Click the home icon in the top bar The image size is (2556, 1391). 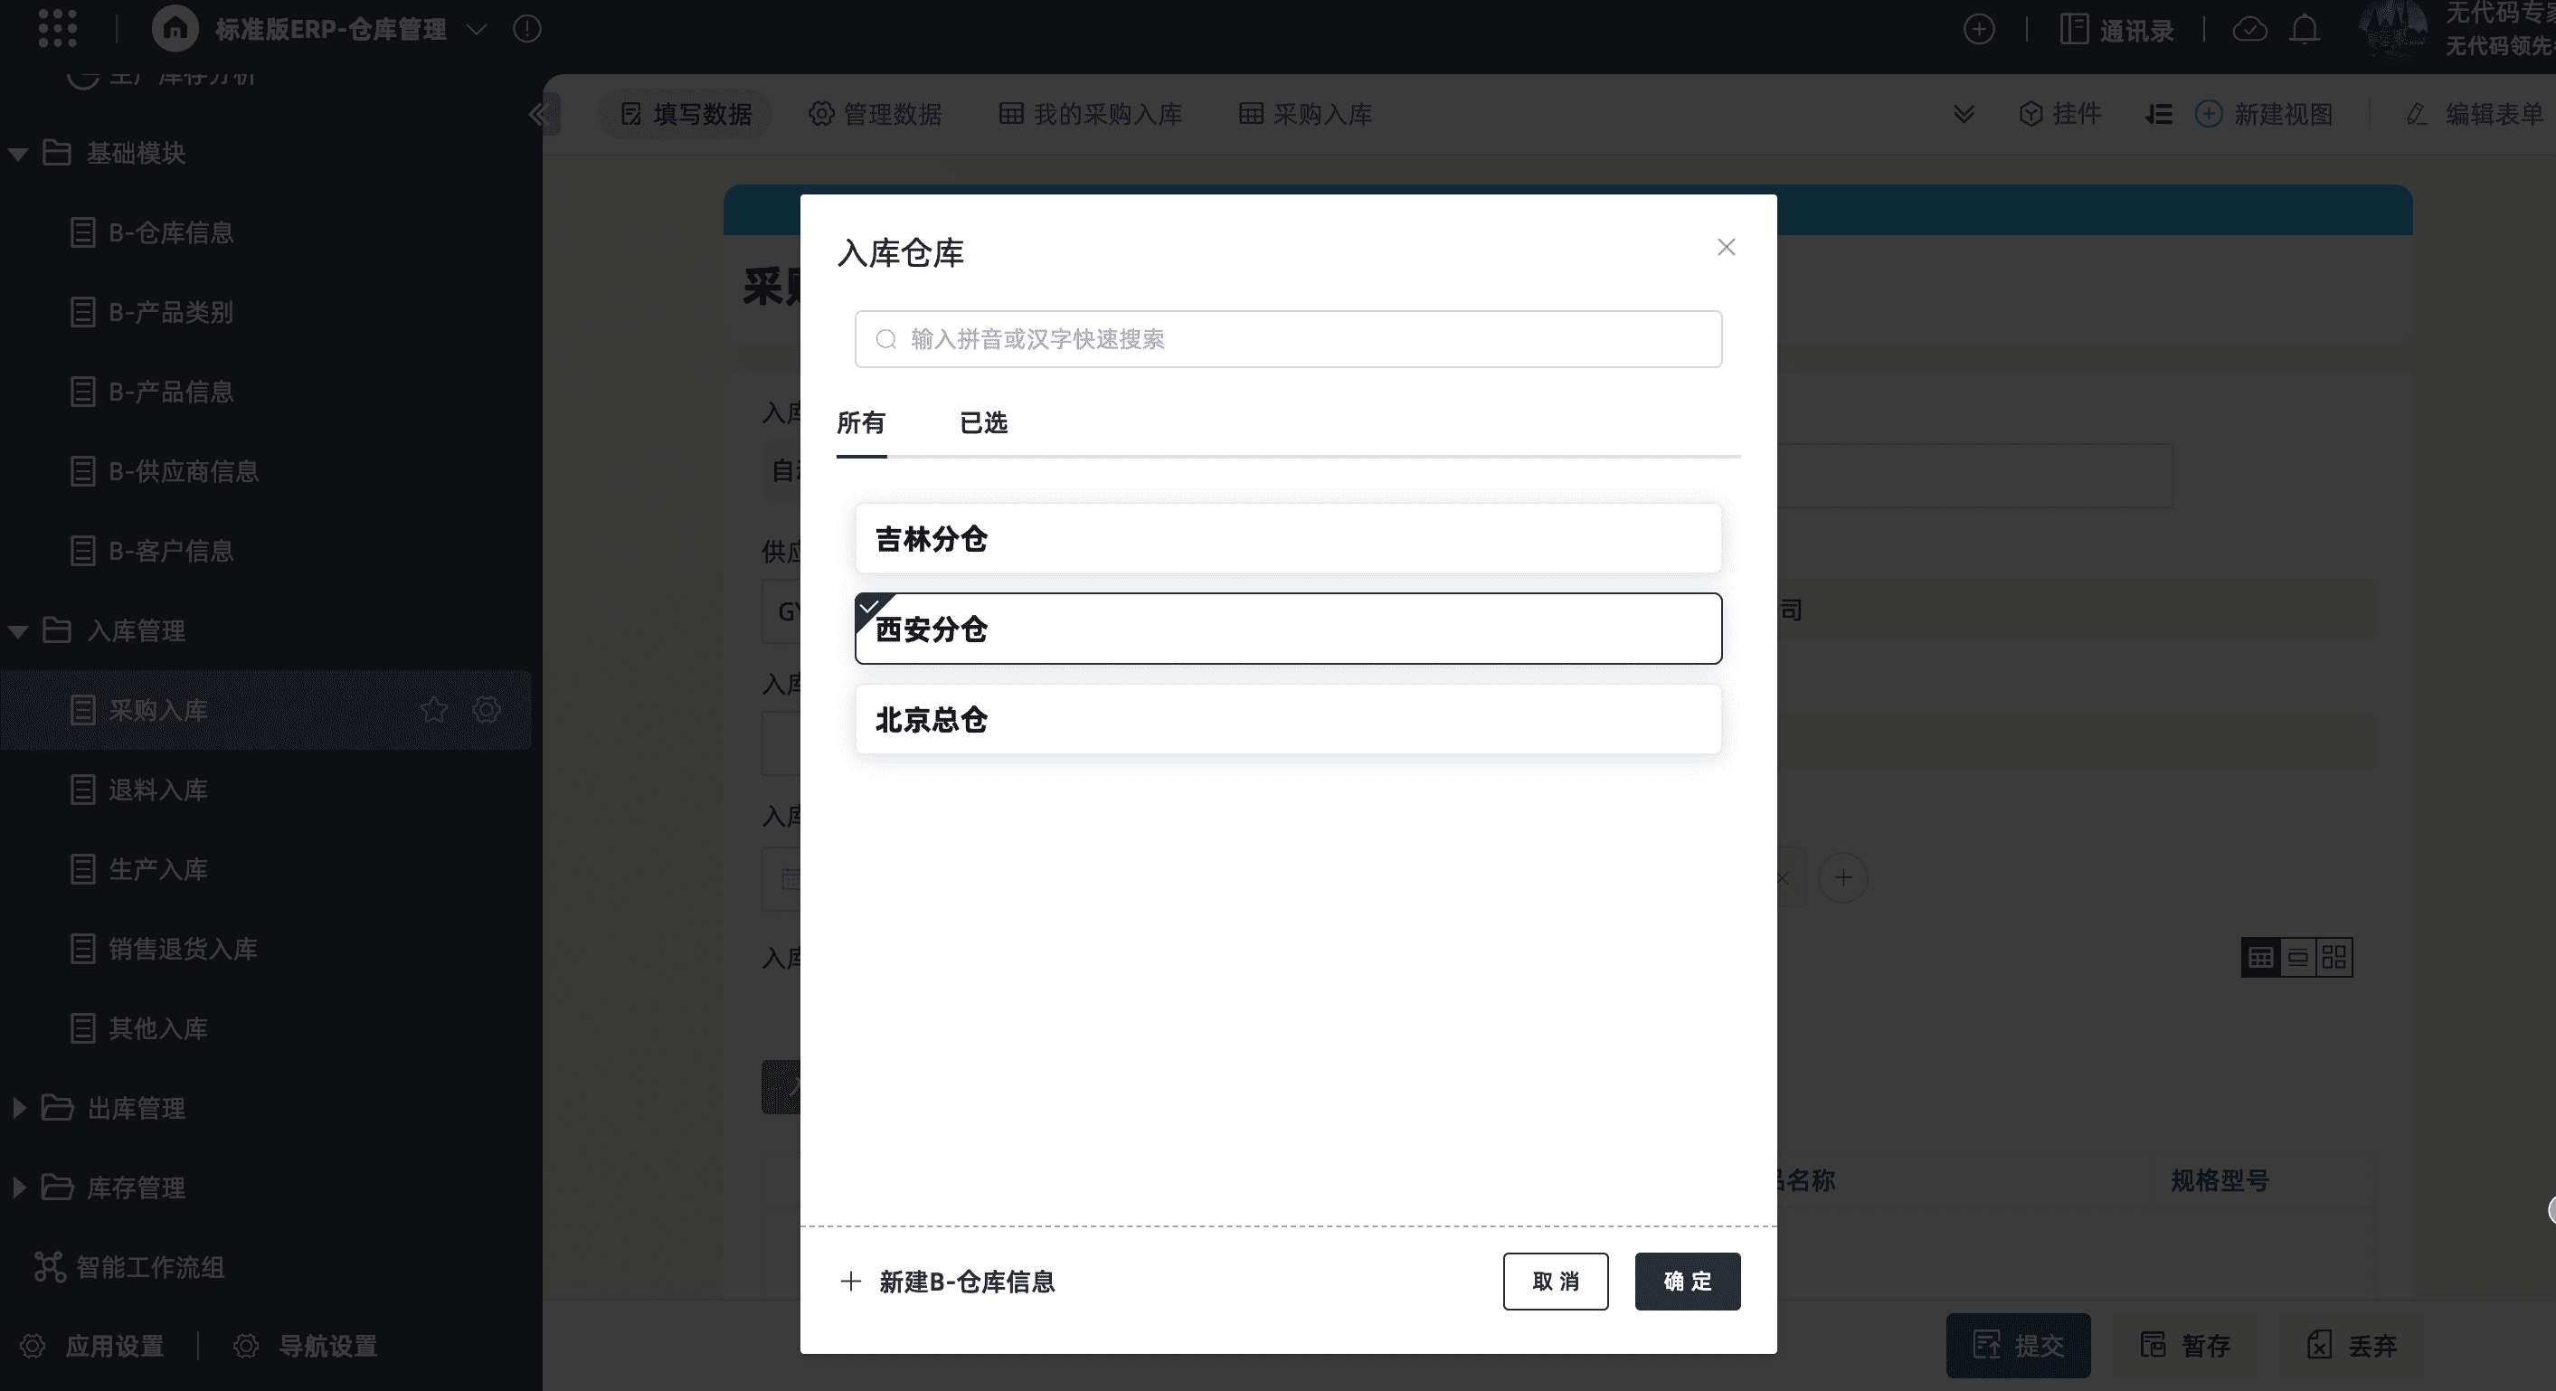click(175, 29)
